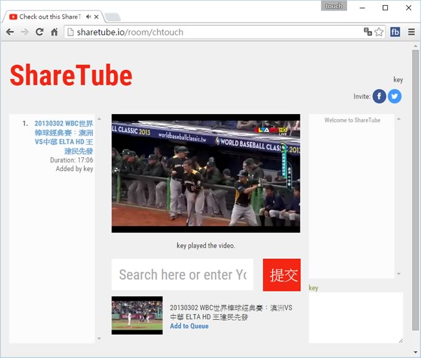Click green 'key' label above chat box
421x358 pixels.
pos(313,288)
